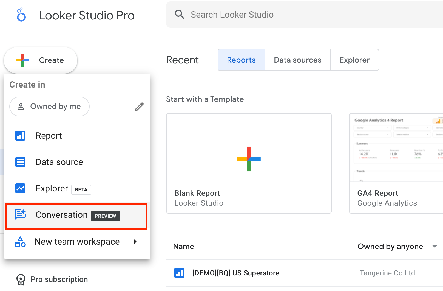Click the Conversation sparkle chat icon
The height and width of the screenshot is (291, 443).
20,214
